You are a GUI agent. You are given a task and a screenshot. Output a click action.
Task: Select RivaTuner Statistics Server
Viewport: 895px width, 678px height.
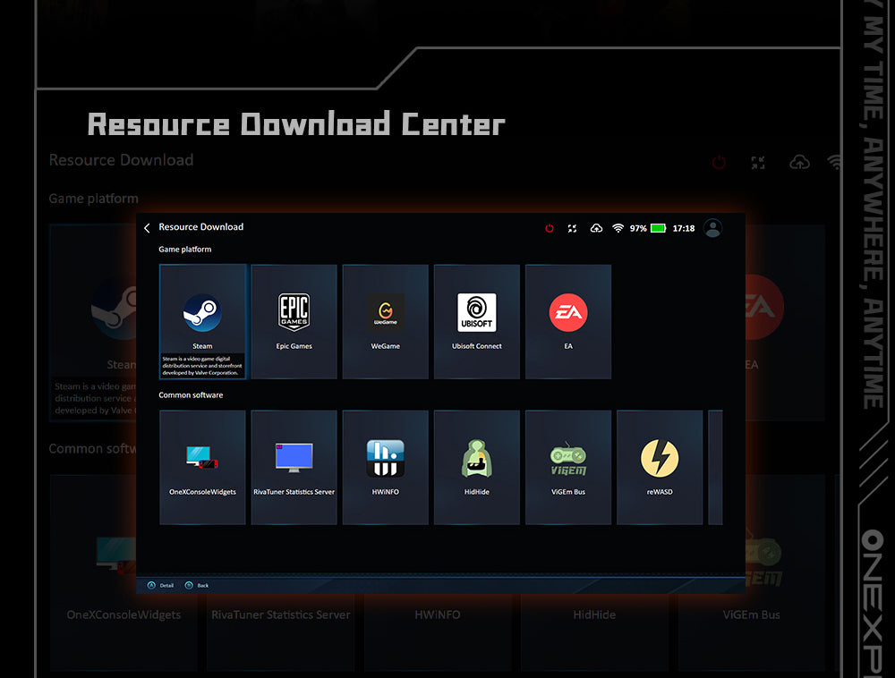(294, 458)
